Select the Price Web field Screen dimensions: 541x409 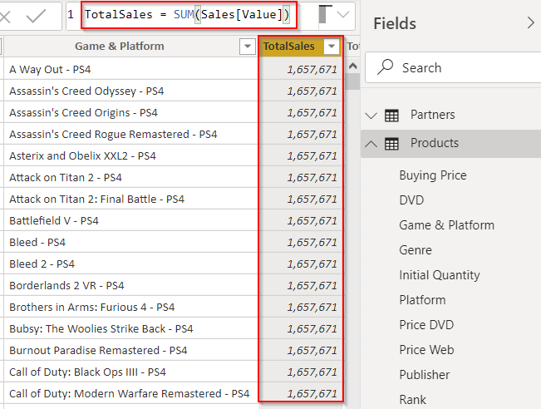(x=425, y=350)
